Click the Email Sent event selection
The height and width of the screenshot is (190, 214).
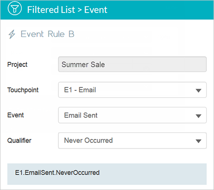click(132, 115)
